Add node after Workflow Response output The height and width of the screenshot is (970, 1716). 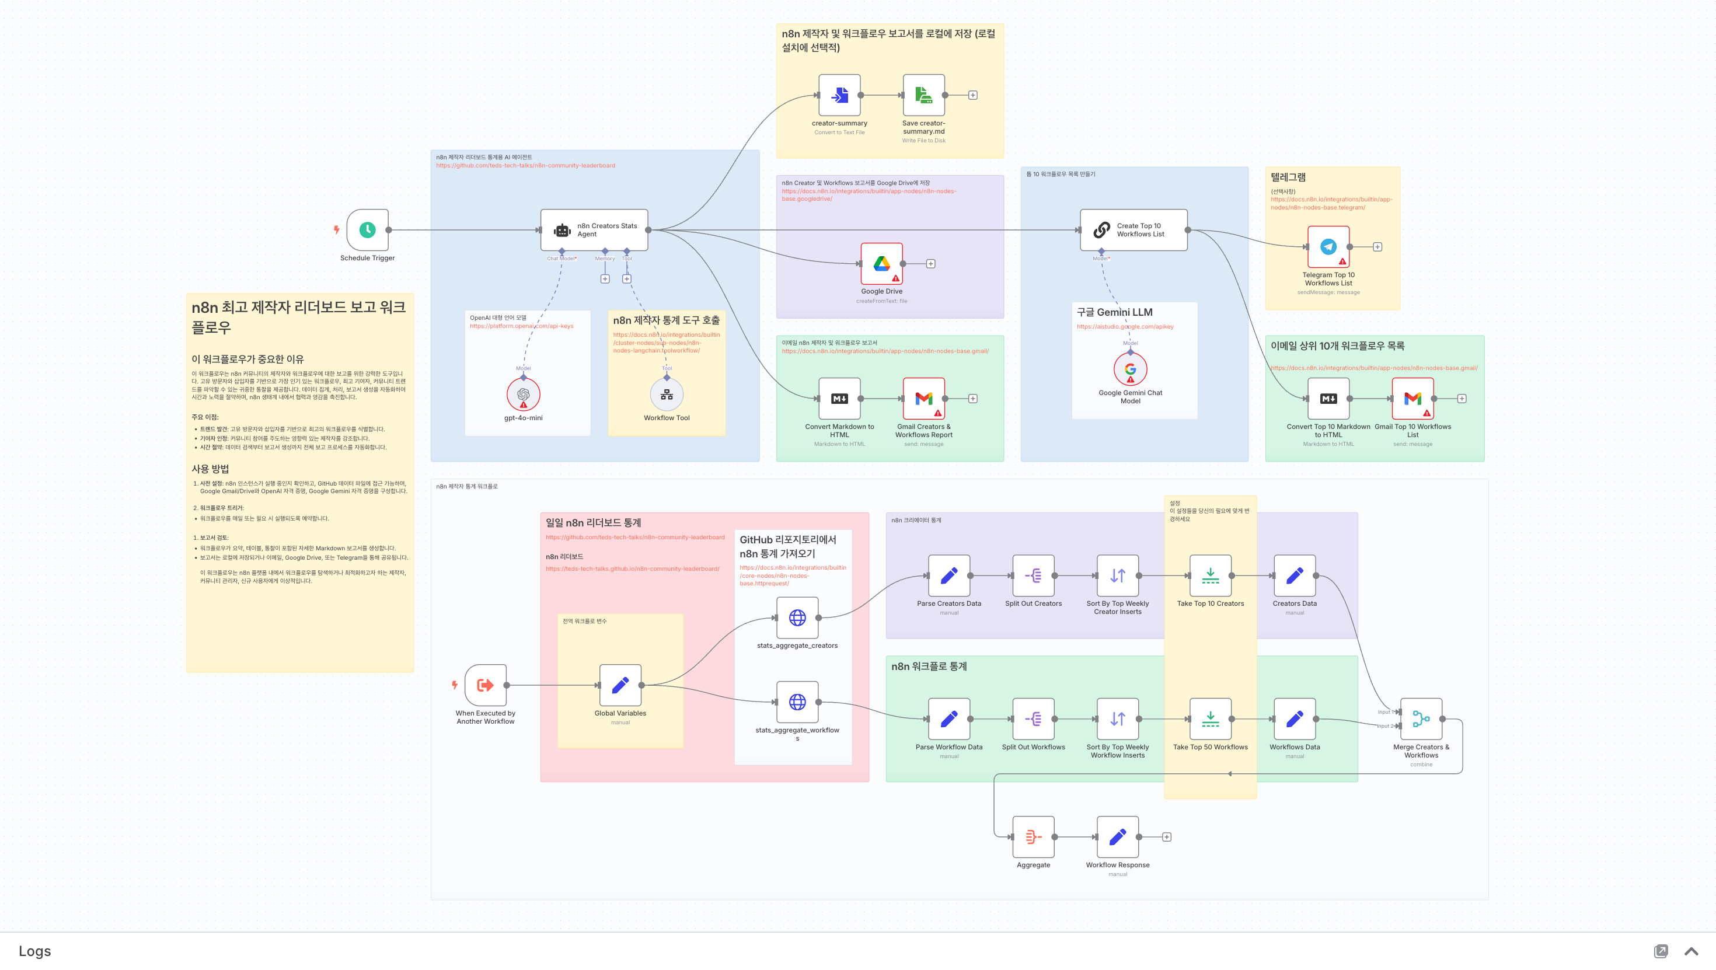click(1166, 837)
